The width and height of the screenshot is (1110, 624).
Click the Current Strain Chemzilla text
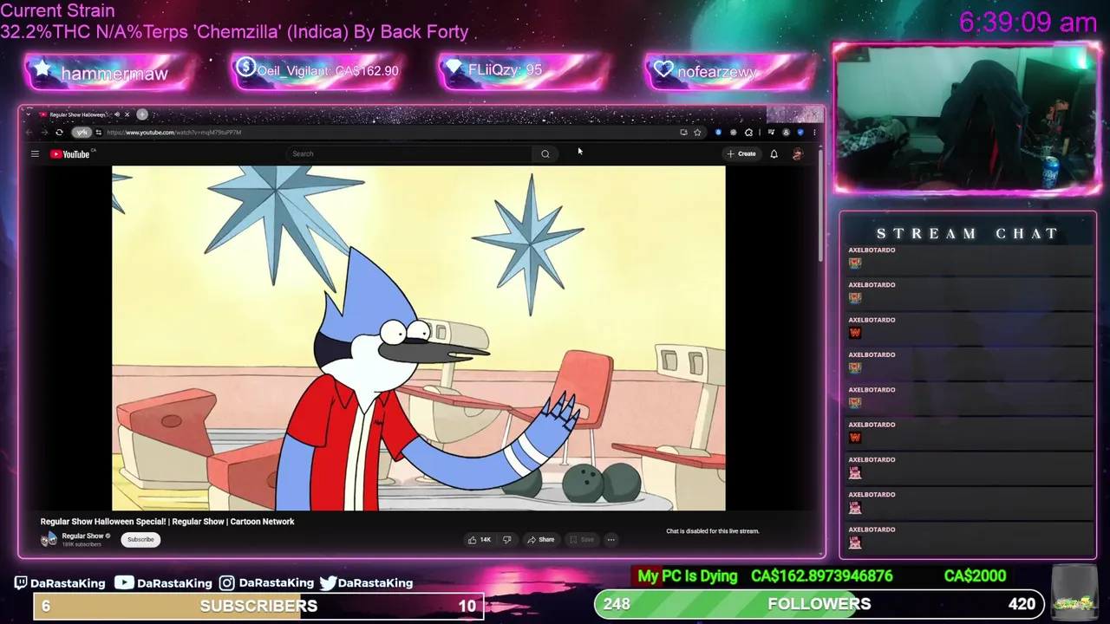tap(234, 23)
